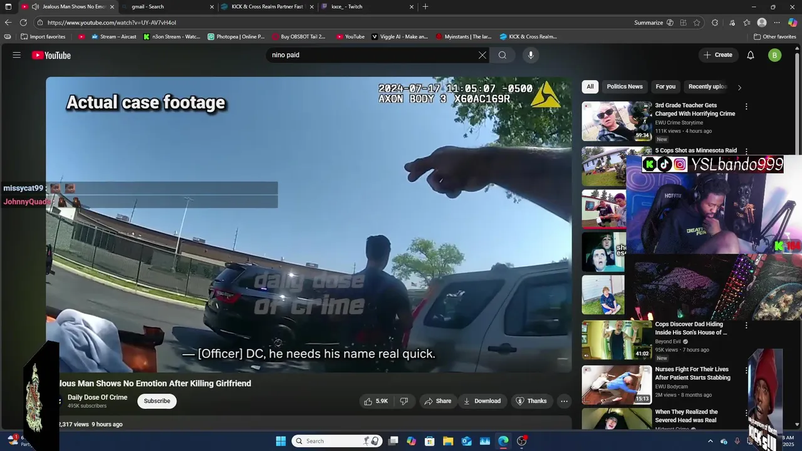The height and width of the screenshot is (451, 802).
Task: Add this page to favorites star
Action: tap(697, 23)
